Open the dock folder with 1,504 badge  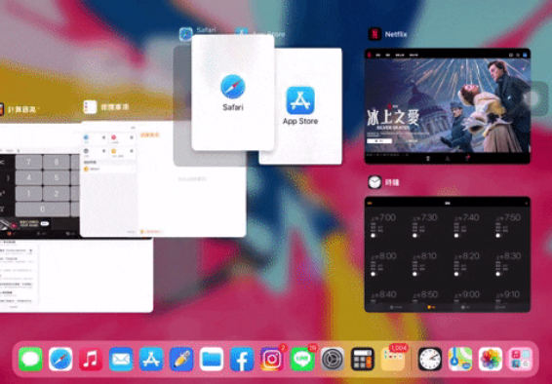[x=393, y=359]
